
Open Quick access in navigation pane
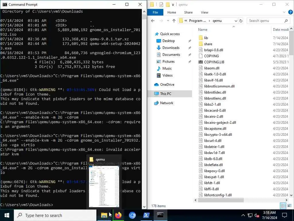(170, 34)
